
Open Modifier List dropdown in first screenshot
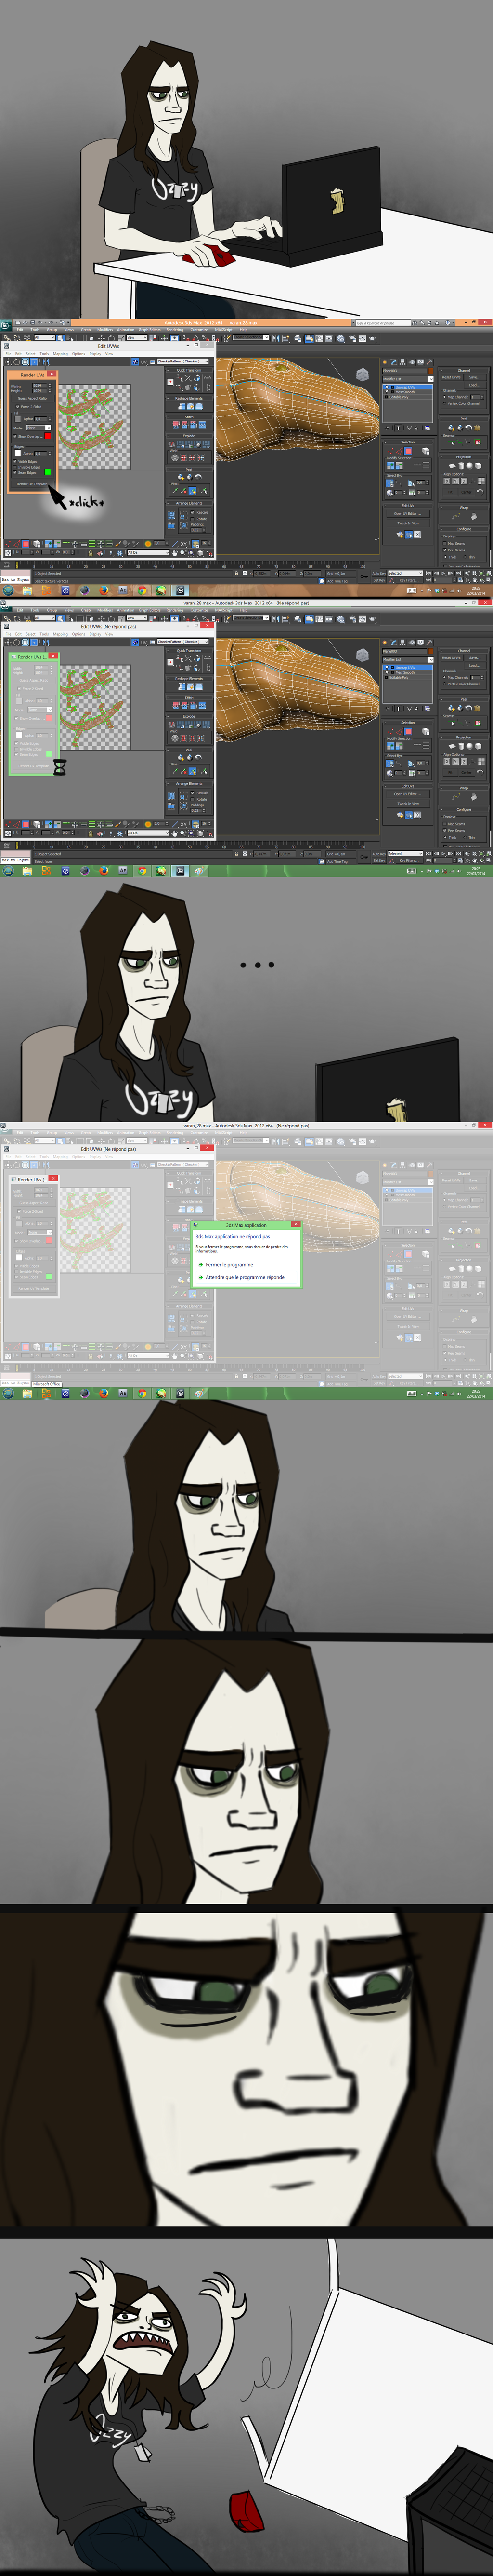tap(408, 379)
